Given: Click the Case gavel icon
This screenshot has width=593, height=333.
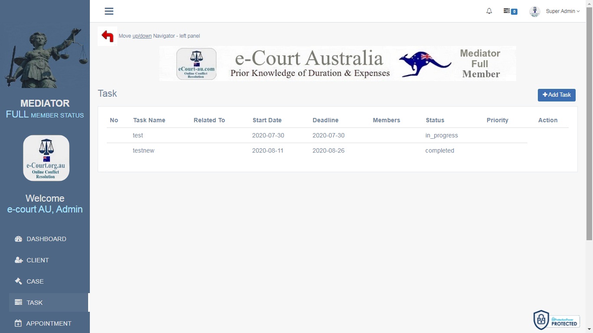Looking at the screenshot, I should [18, 281].
